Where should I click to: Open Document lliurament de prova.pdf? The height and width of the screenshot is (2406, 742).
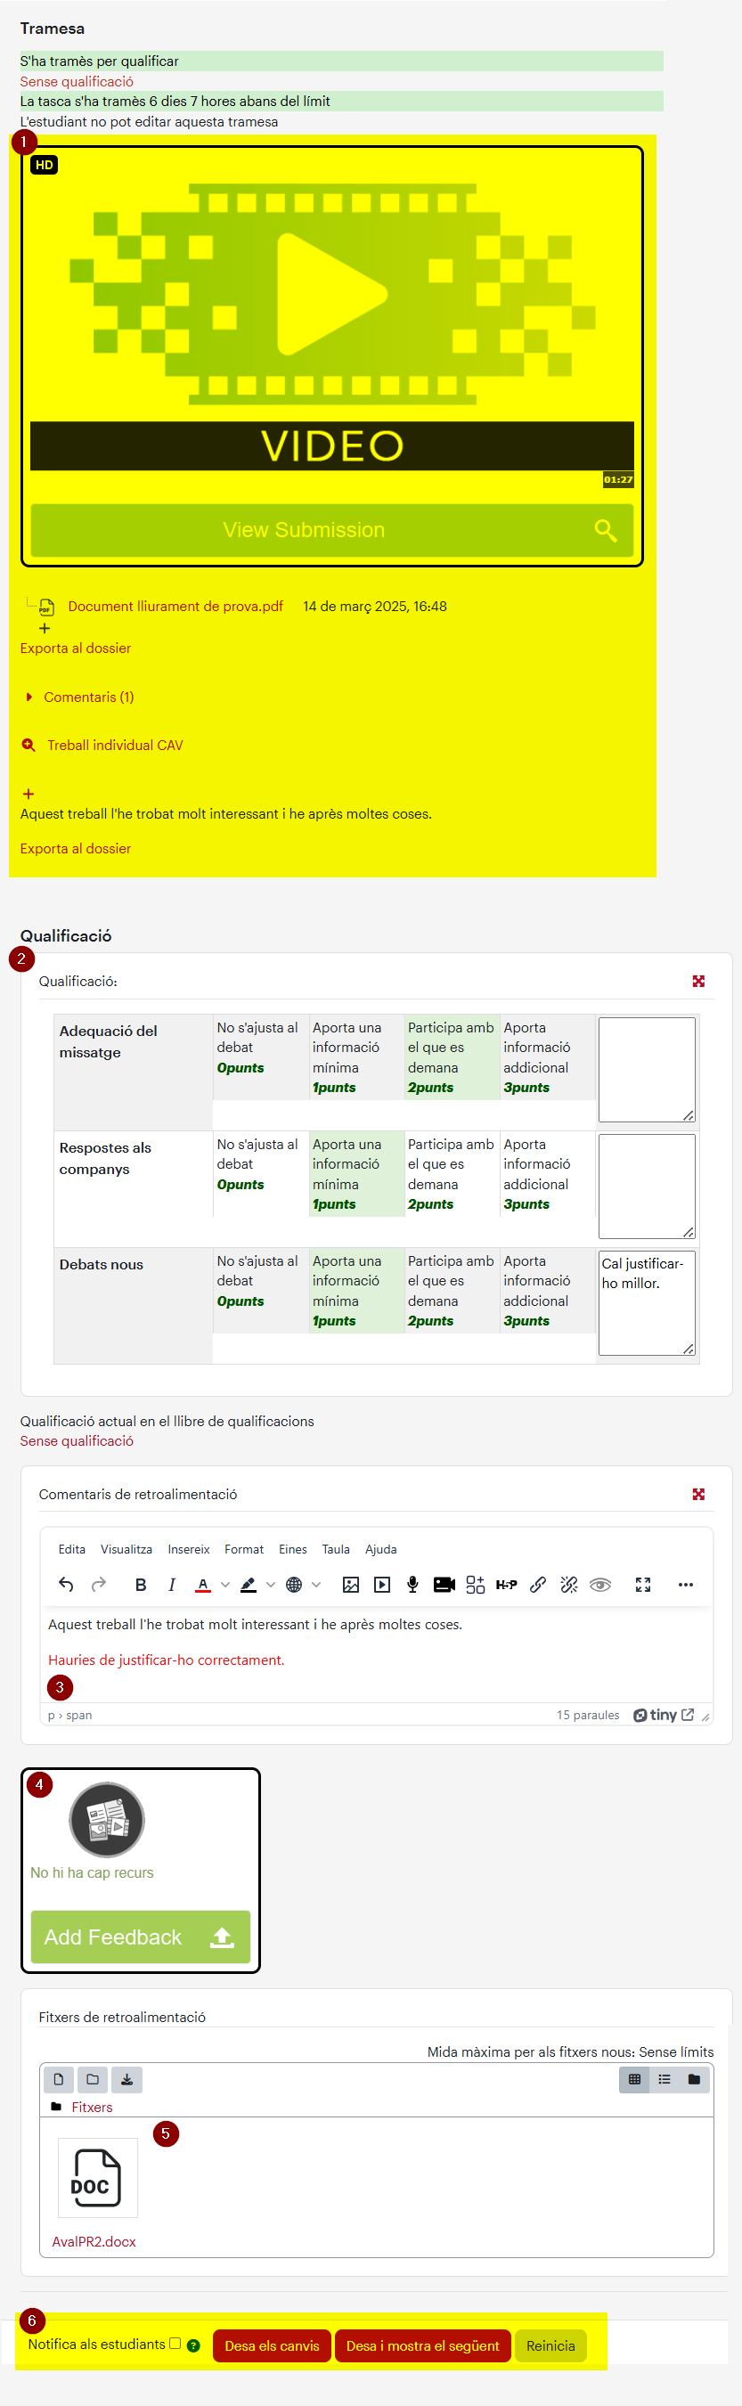tap(175, 606)
